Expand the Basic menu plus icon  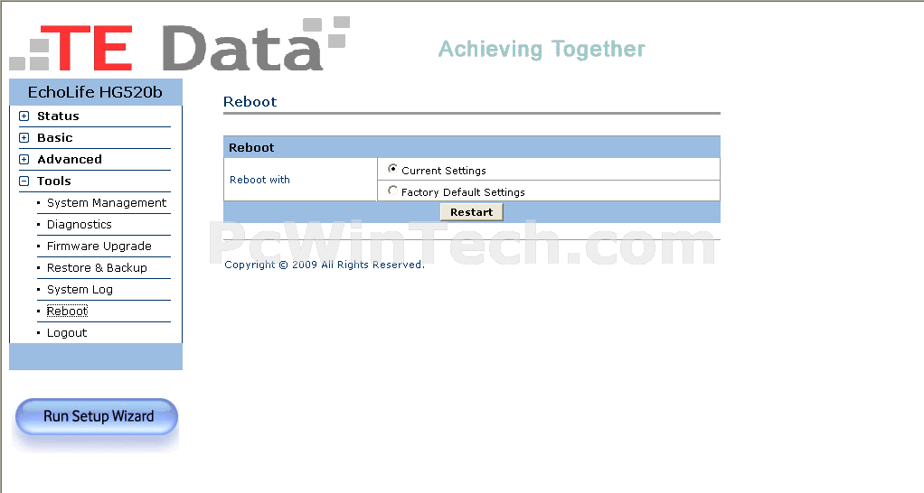tap(24, 137)
